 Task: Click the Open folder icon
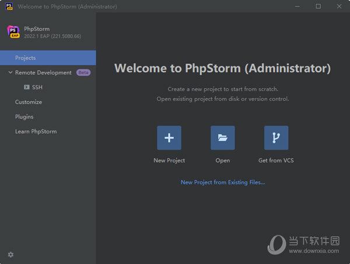(x=223, y=138)
